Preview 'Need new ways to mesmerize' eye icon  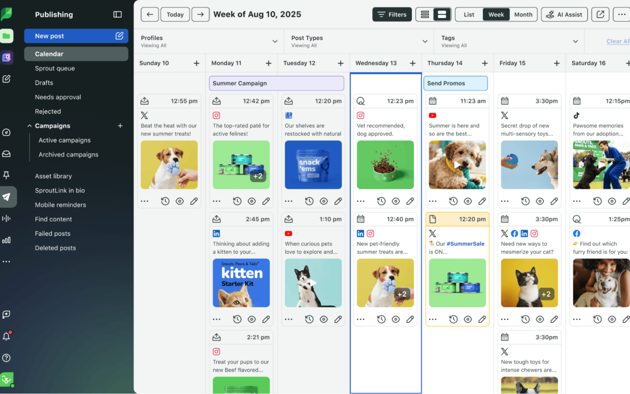(x=540, y=319)
